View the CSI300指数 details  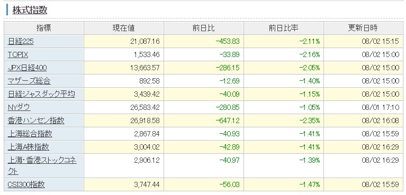[26, 184]
